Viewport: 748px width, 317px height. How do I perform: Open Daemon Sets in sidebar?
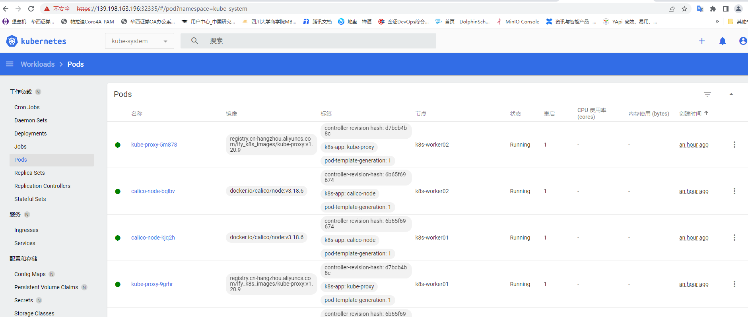tap(31, 120)
